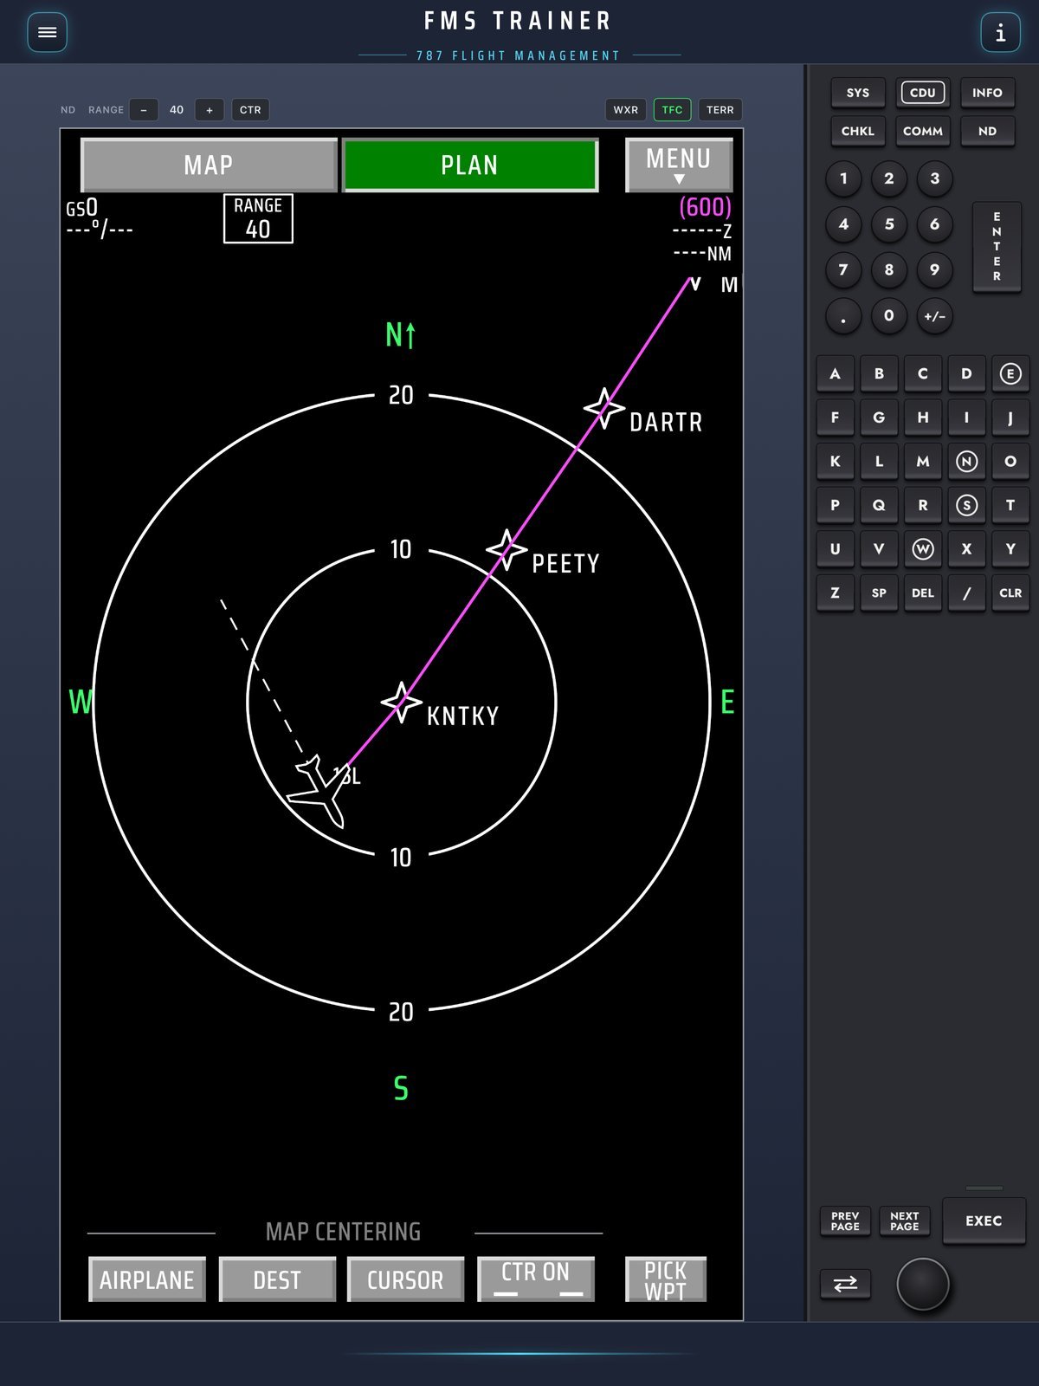The width and height of the screenshot is (1039, 1386).
Task: Click the swap arrows icon button
Action: coord(845,1284)
